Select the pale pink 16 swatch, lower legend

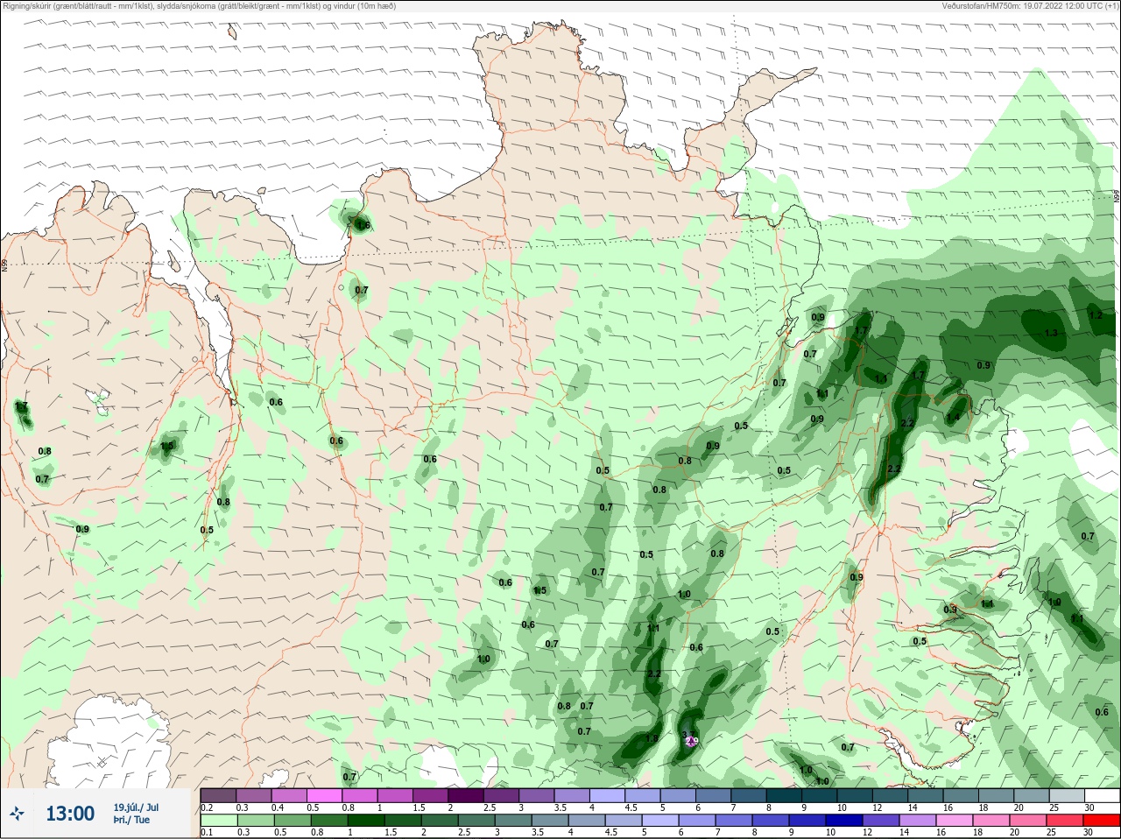[x=955, y=821]
